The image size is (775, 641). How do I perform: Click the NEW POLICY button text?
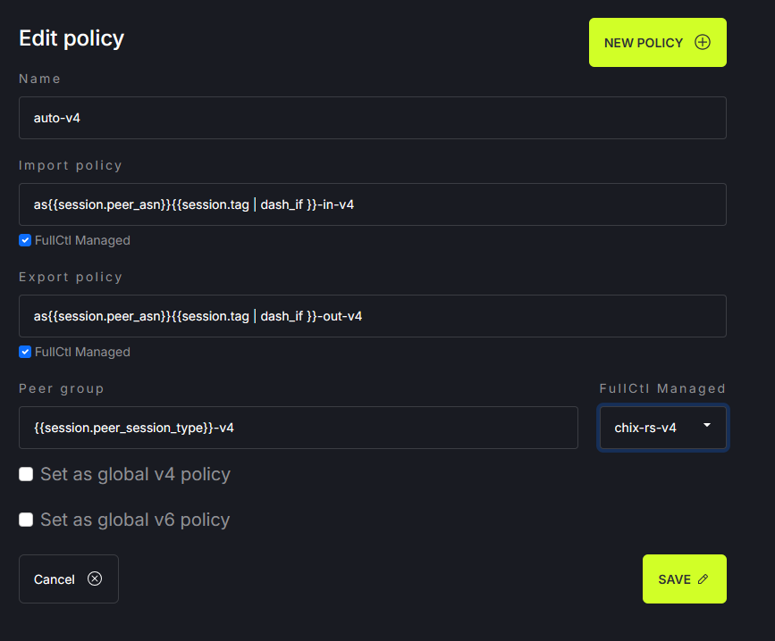tap(643, 43)
